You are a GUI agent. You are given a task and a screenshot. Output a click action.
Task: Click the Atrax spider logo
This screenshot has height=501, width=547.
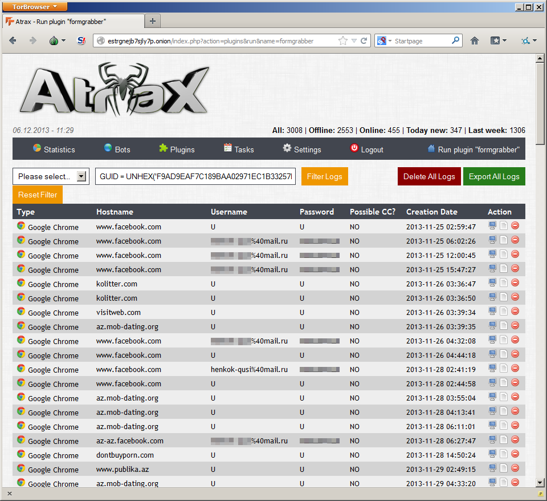pyautogui.click(x=115, y=90)
